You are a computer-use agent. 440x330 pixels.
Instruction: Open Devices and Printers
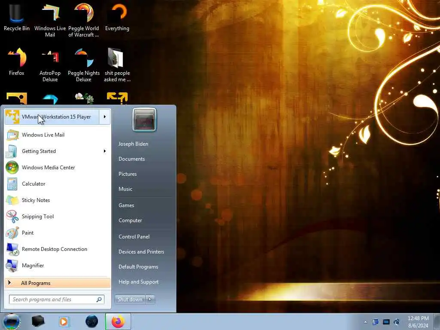tap(141, 252)
